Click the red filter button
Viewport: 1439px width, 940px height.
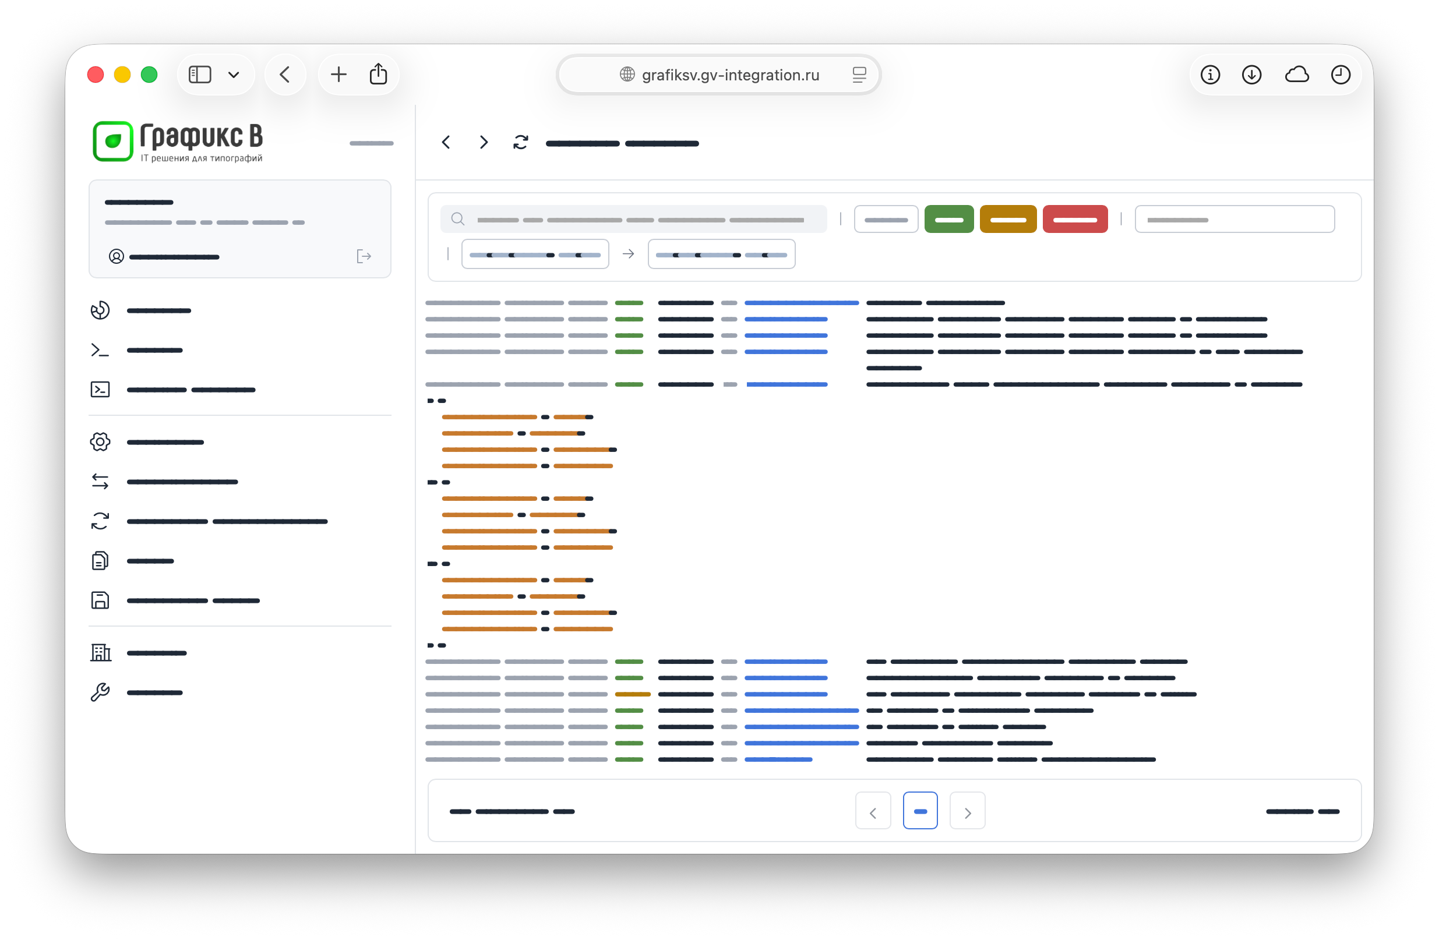[x=1075, y=220]
